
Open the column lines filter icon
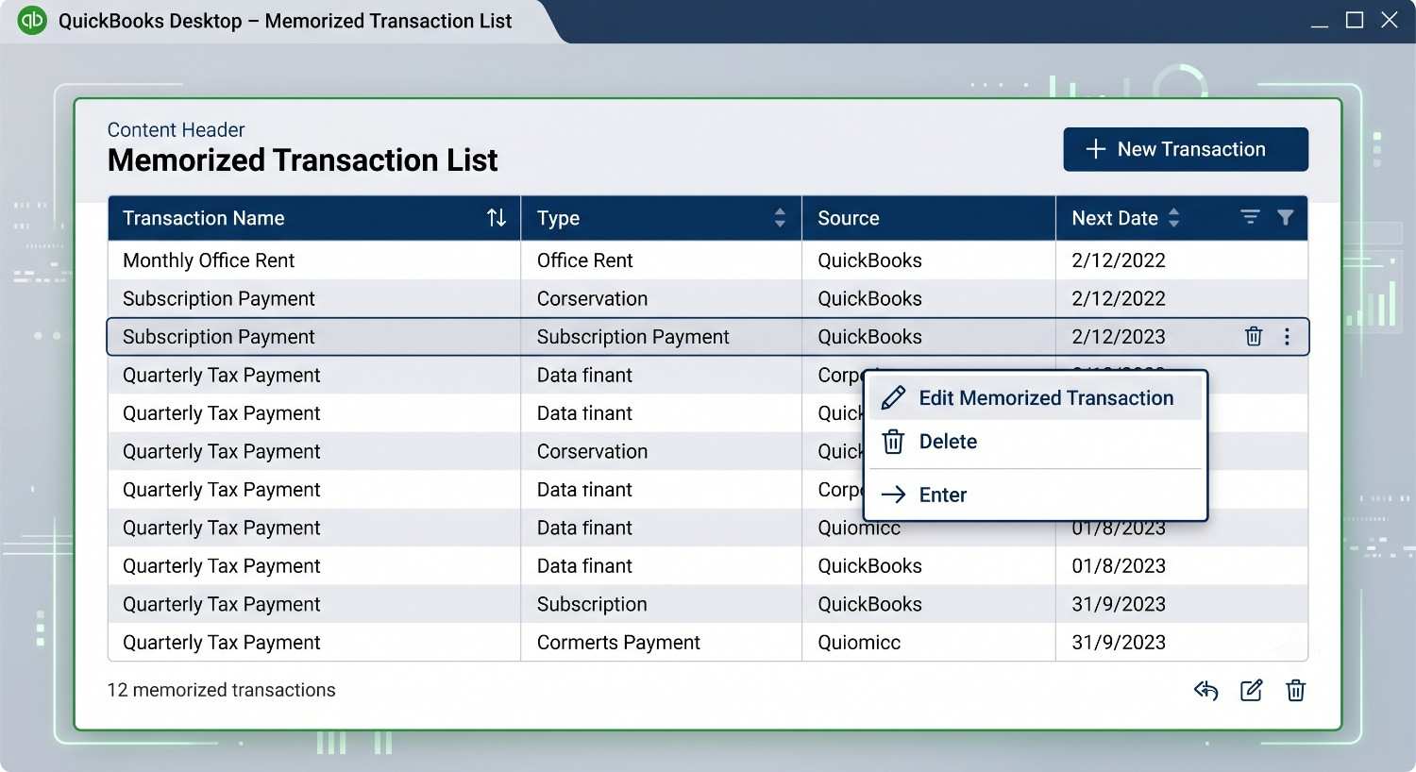click(x=1250, y=217)
